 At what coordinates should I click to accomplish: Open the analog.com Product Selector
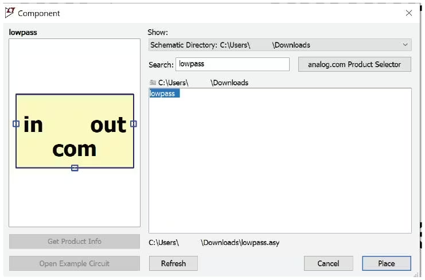coord(354,64)
